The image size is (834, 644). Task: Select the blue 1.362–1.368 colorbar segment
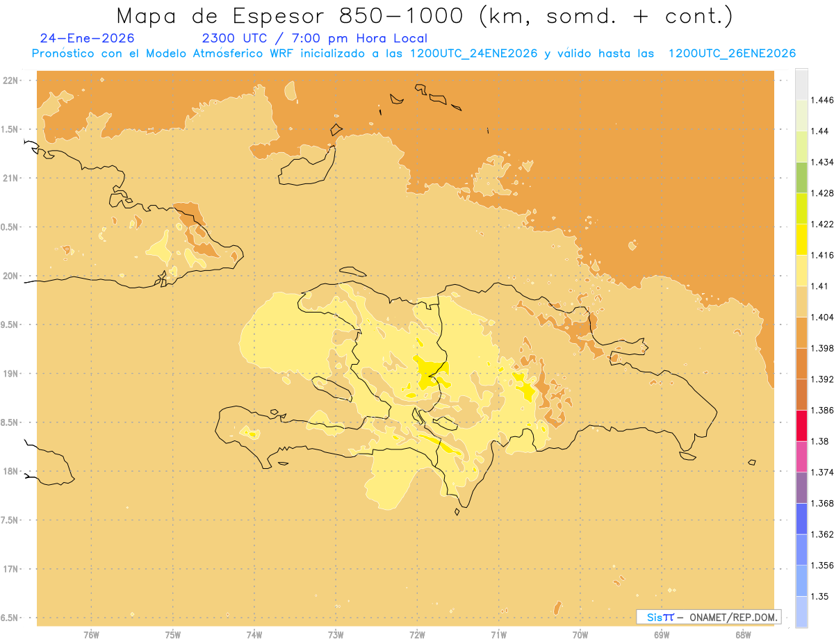click(x=801, y=519)
